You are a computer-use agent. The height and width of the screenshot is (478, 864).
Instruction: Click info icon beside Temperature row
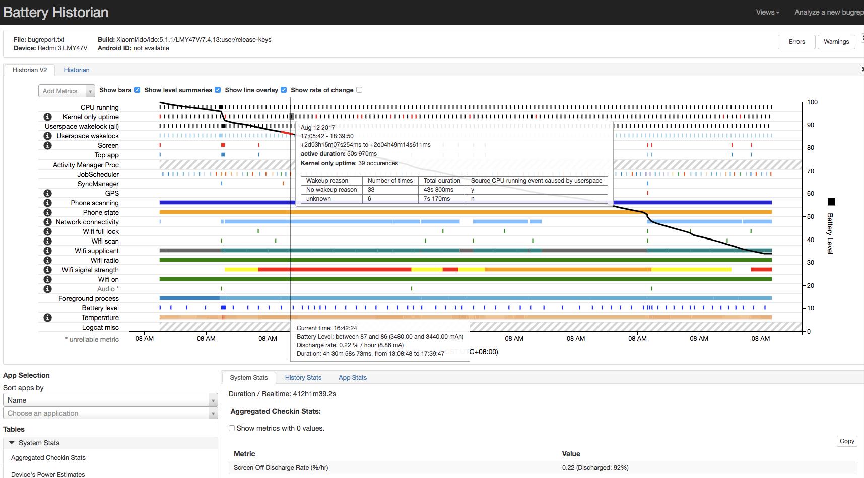pos(47,317)
